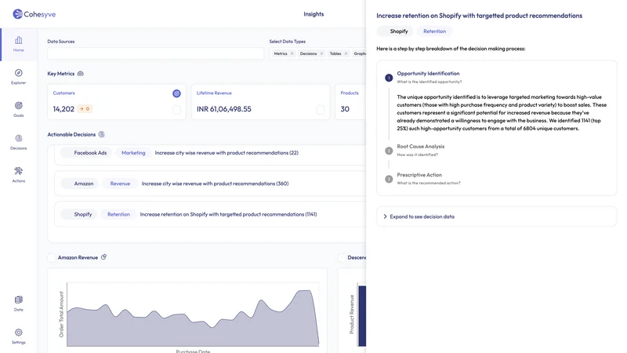This screenshot has height=353, width=627.
Task: Open the Amazon Revenue decision row
Action: click(x=210, y=184)
